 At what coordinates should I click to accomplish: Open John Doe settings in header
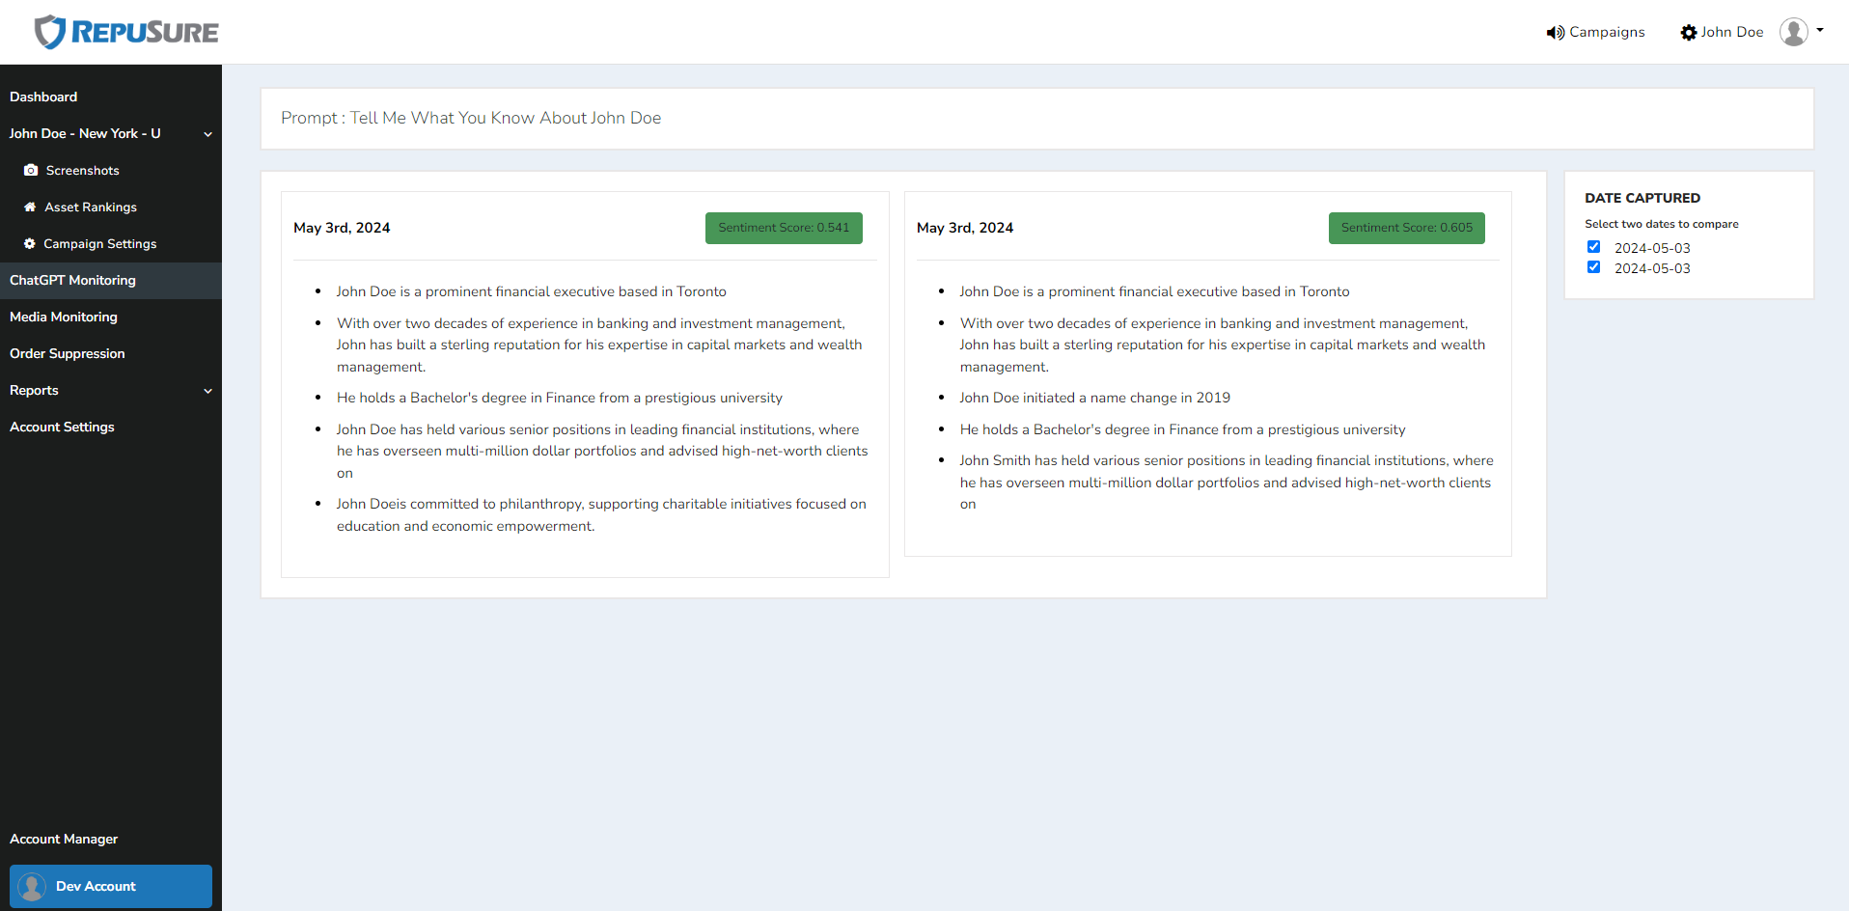coord(1722,32)
